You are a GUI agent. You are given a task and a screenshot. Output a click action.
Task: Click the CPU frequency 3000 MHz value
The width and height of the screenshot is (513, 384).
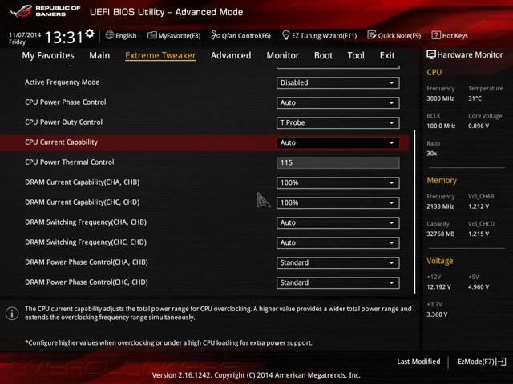click(x=440, y=98)
